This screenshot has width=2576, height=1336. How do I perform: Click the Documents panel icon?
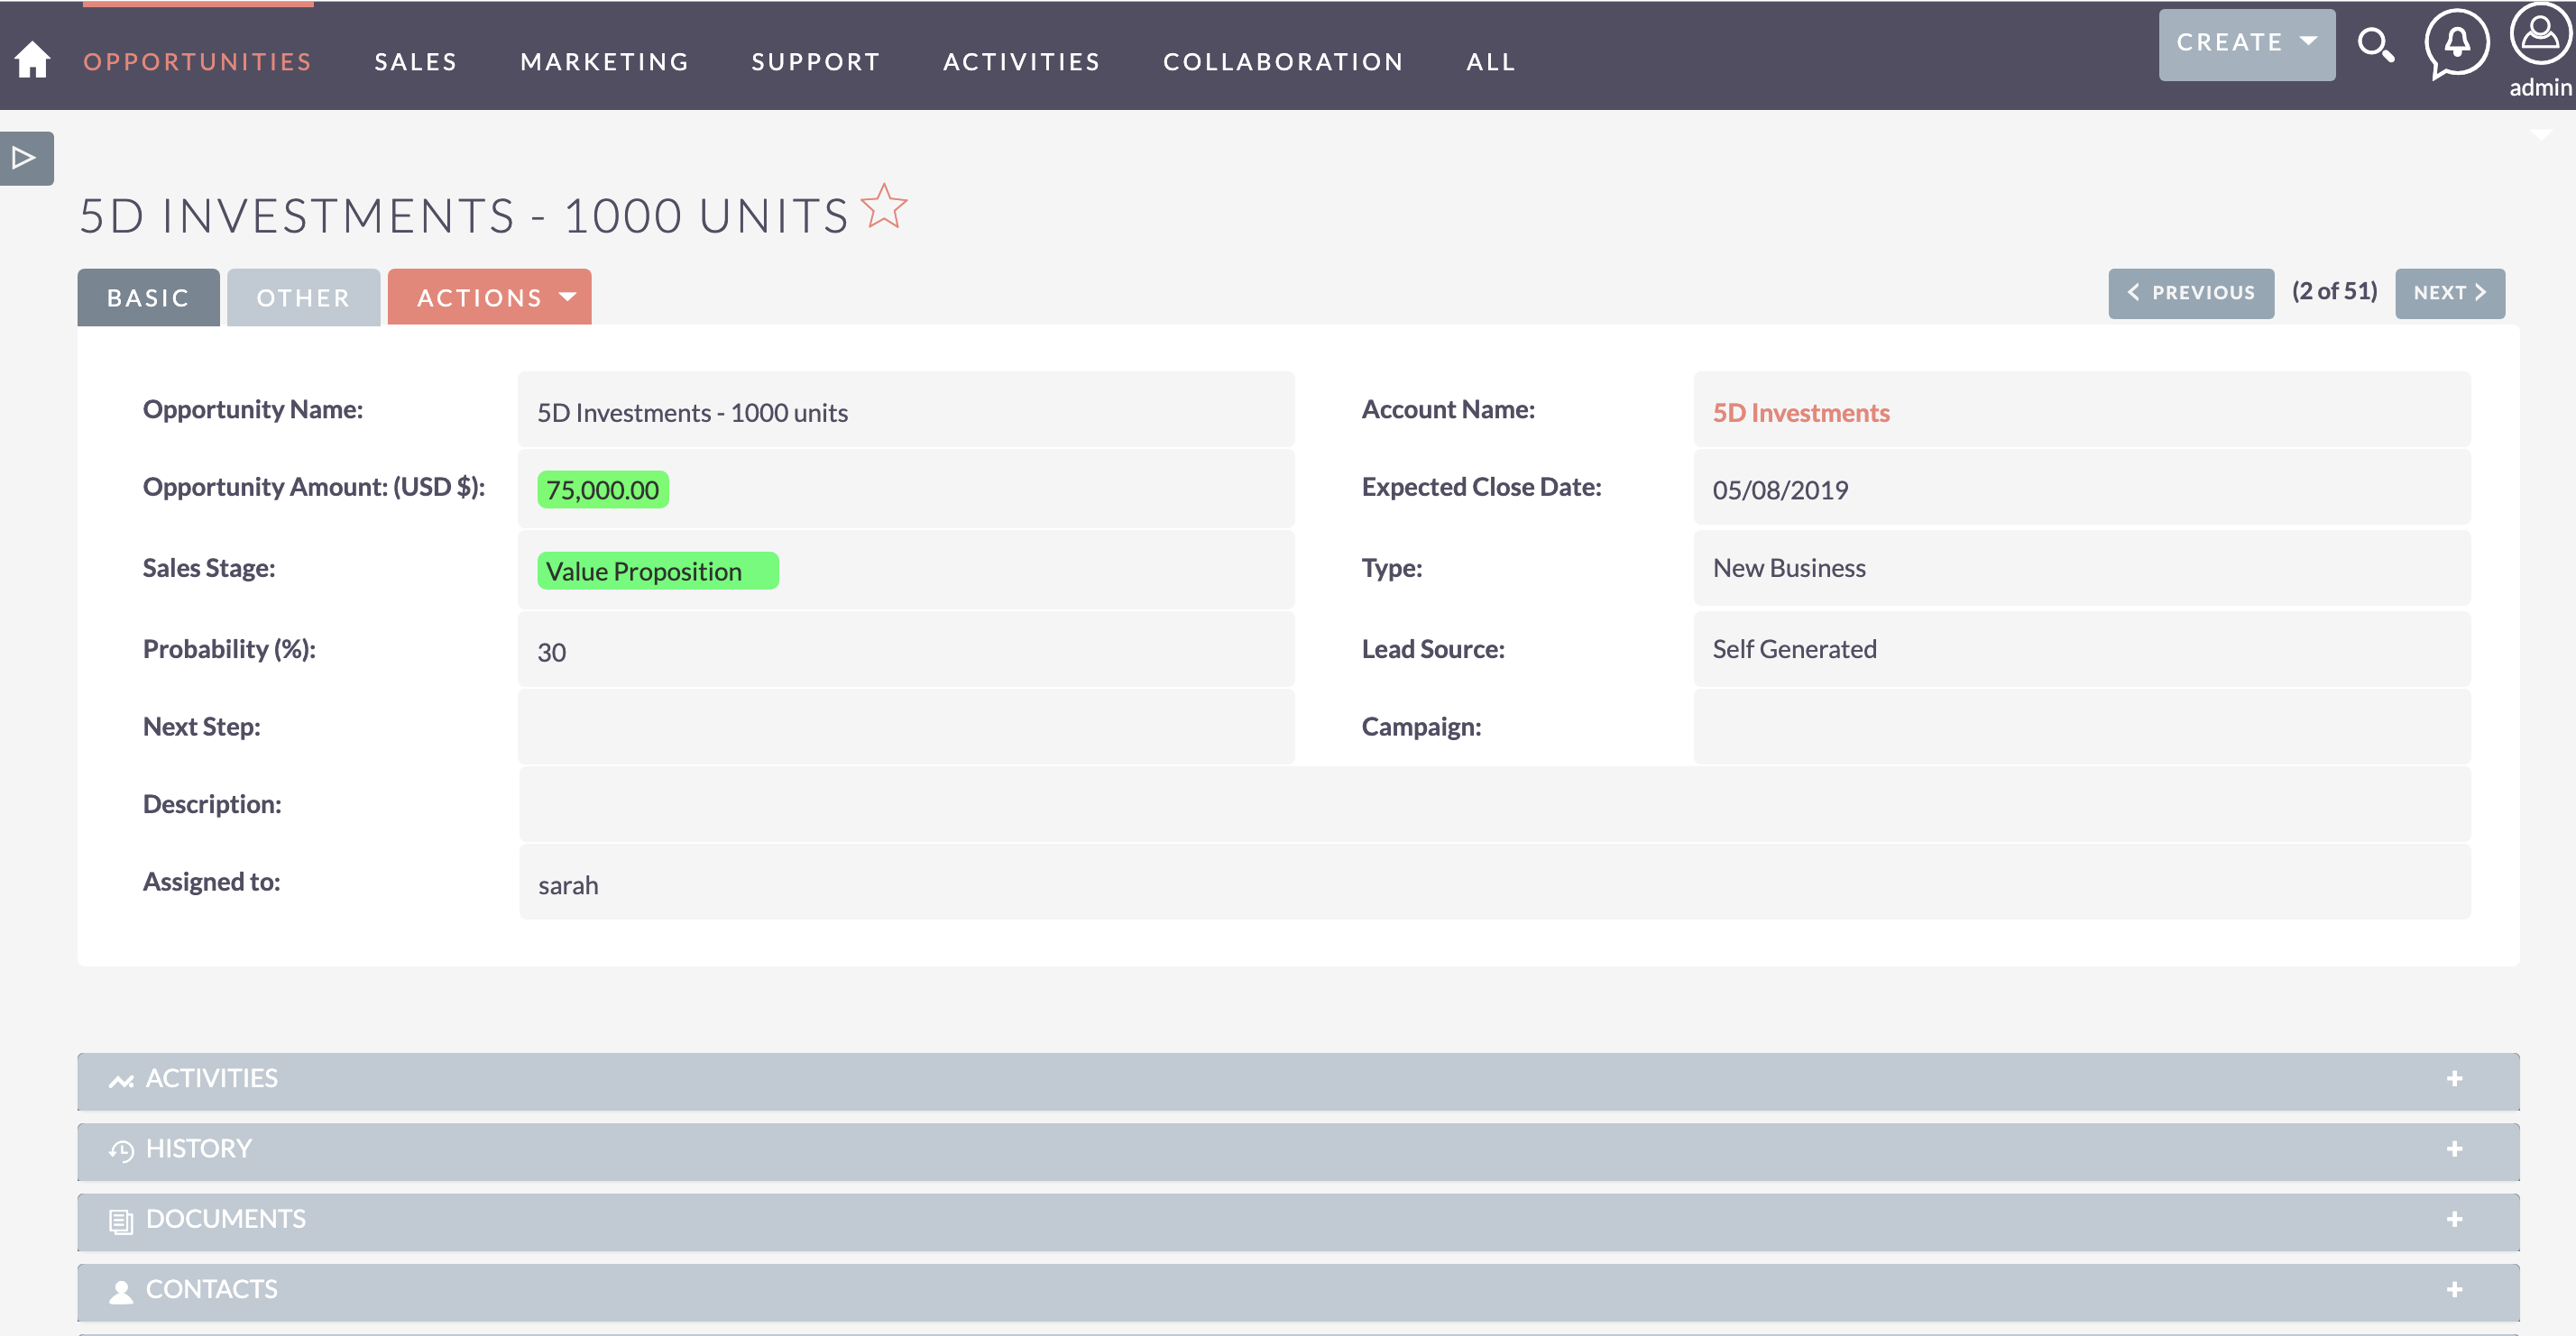point(121,1222)
